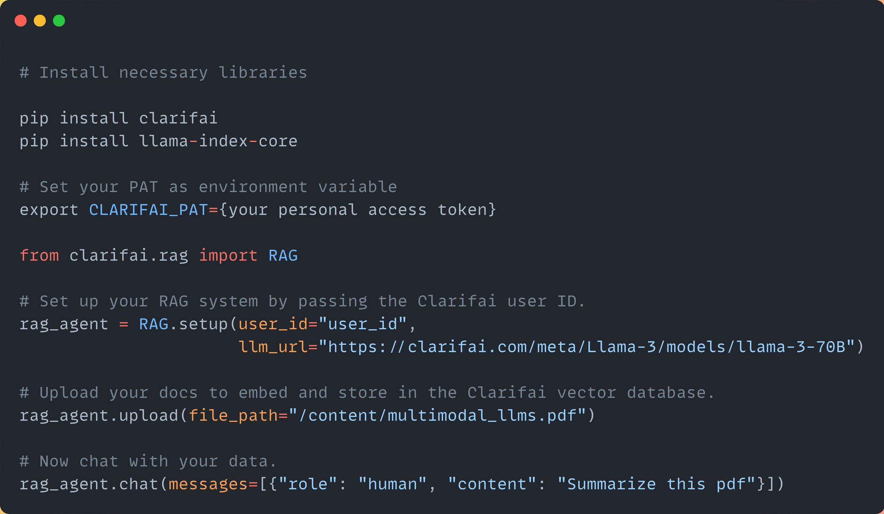Click the 'llama-index-core' package name
Image resolution: width=884 pixels, height=514 pixels.
[218, 141]
